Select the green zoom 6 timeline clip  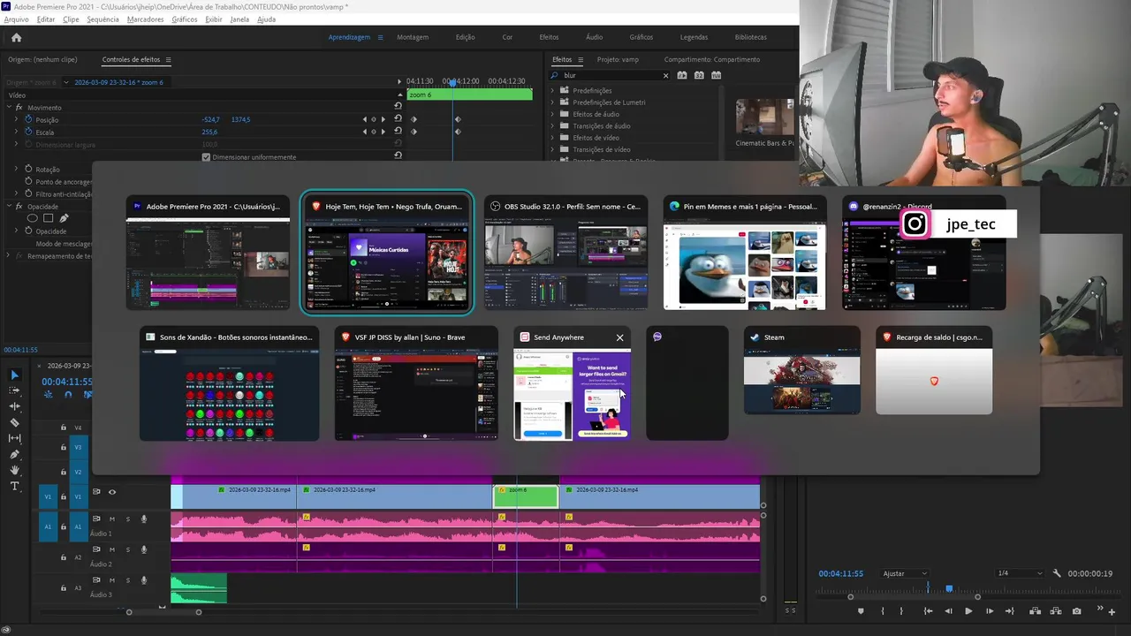pos(525,496)
